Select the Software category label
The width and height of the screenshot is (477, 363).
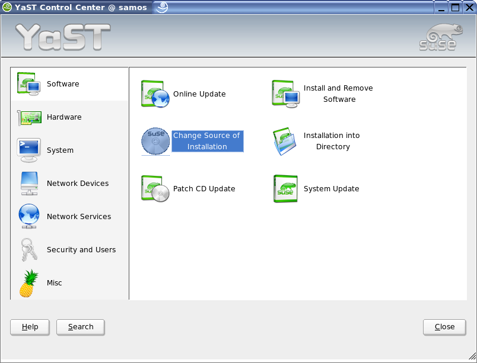(x=63, y=83)
